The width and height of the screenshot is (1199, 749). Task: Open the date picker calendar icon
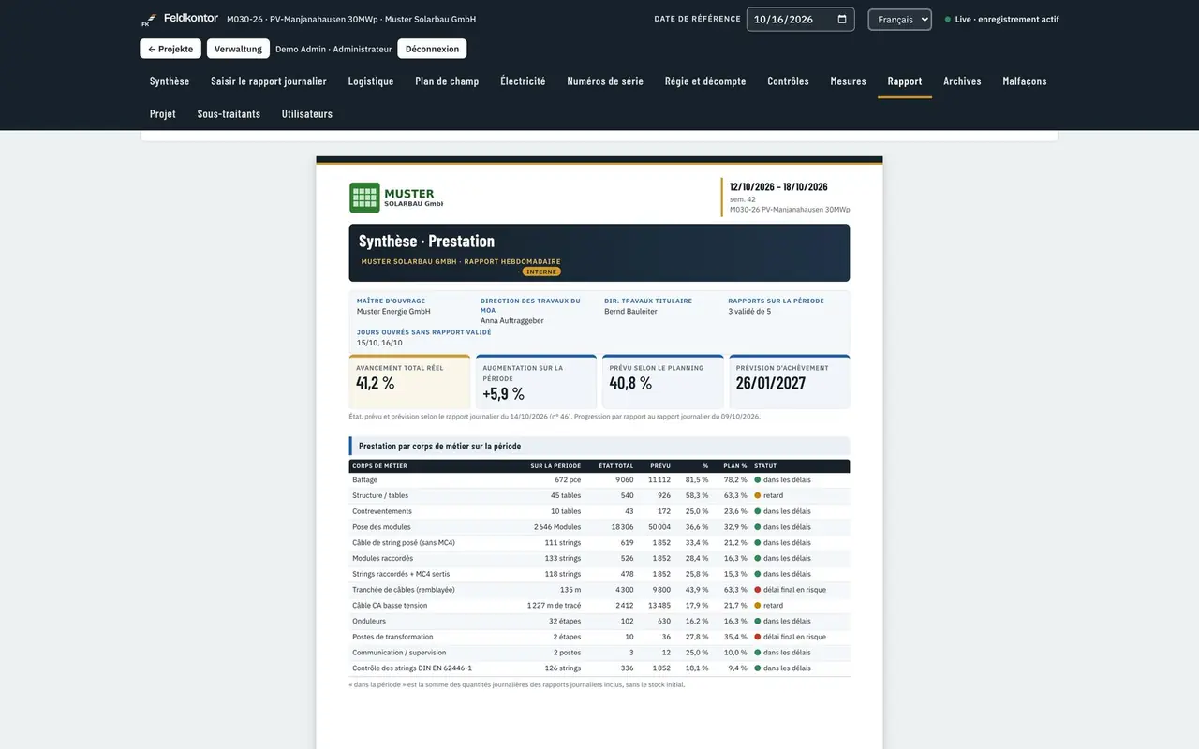tap(842, 20)
